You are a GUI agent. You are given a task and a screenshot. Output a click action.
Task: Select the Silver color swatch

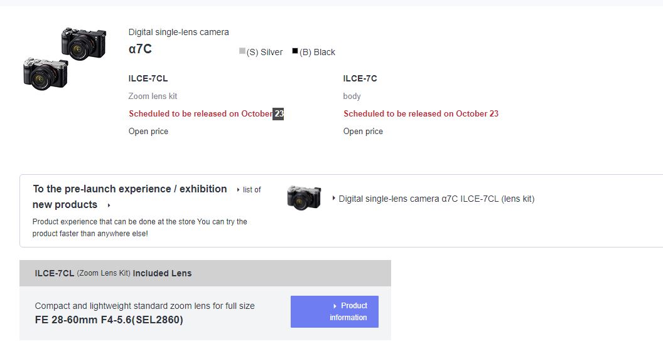click(242, 51)
